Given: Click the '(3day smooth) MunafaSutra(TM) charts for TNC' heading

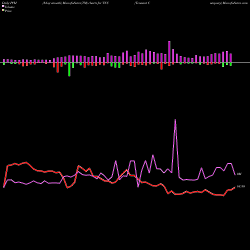Looking at the screenshot, I should point(75,3).
